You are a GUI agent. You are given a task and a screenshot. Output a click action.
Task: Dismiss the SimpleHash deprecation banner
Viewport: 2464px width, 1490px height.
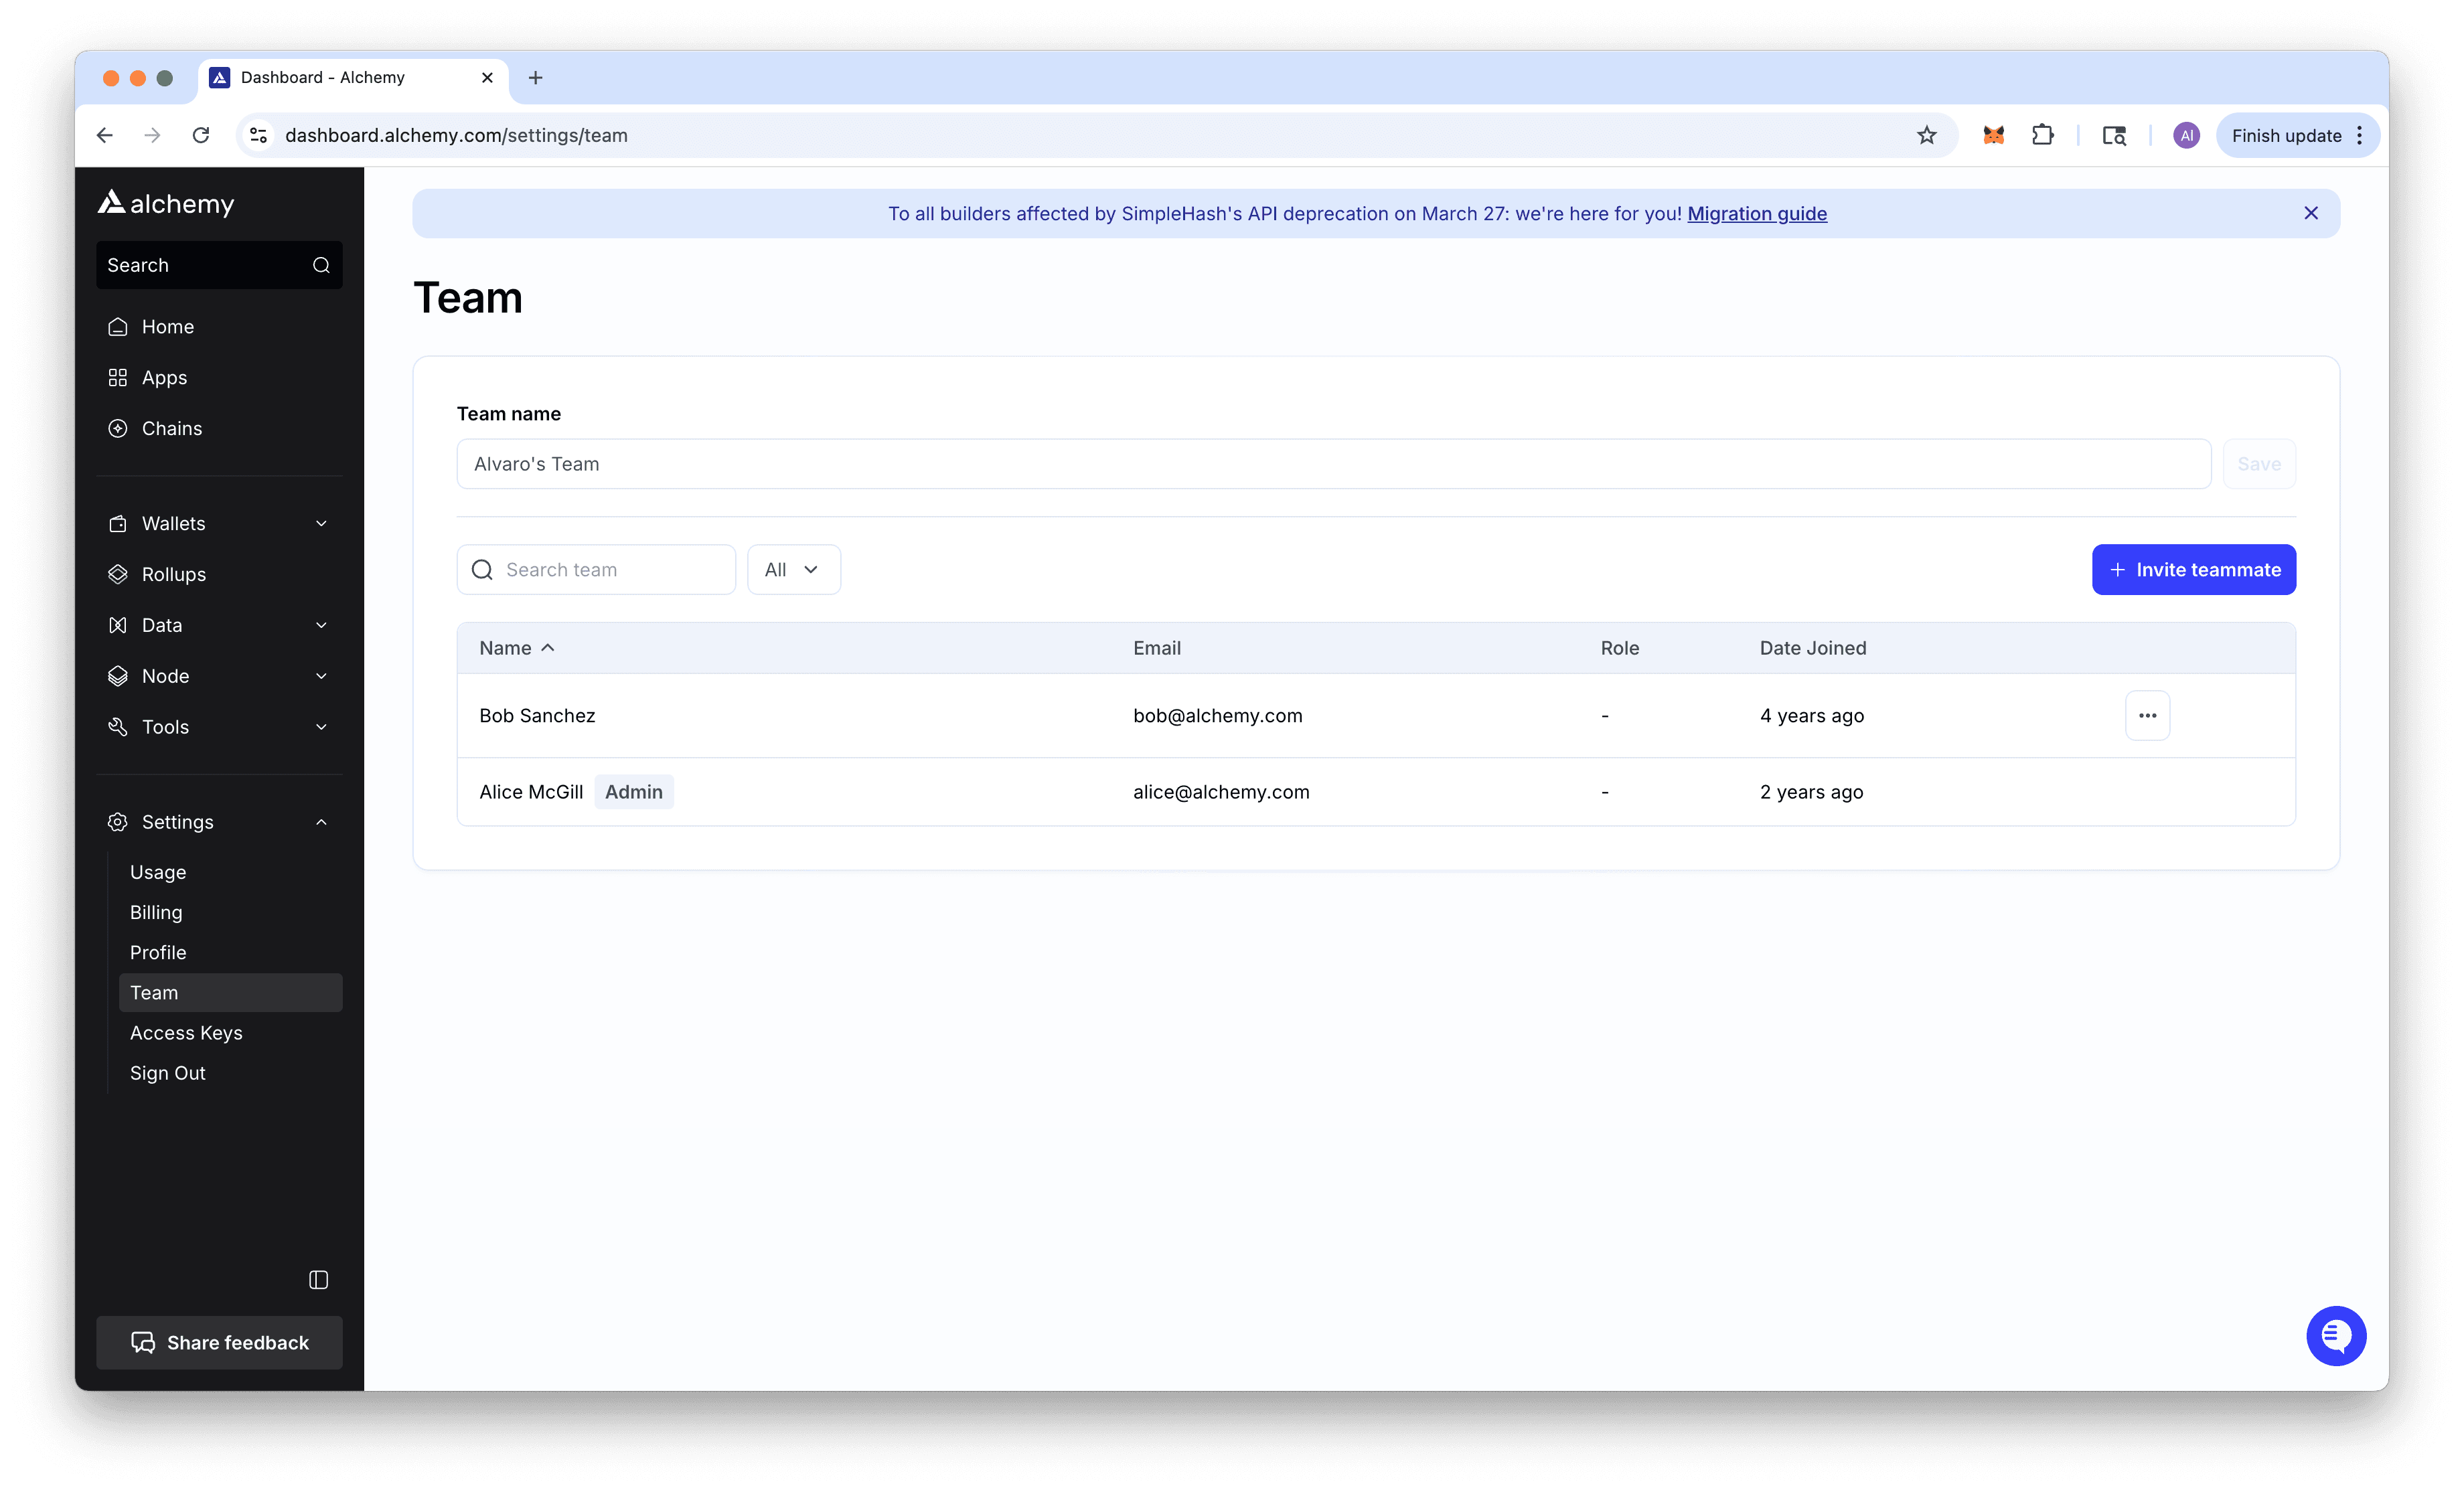pyautogui.click(x=2310, y=213)
